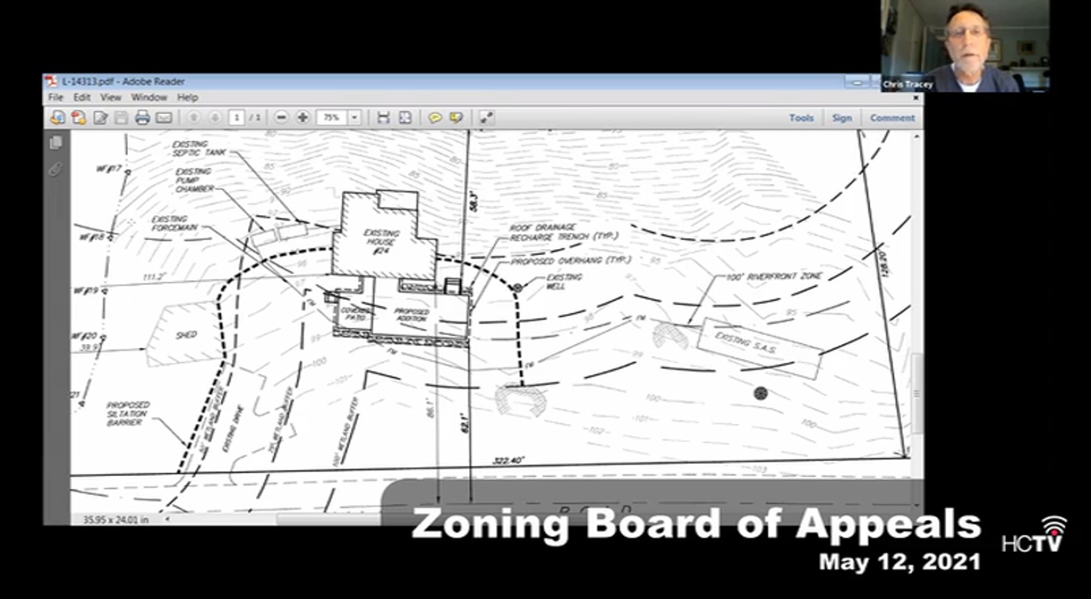Click the Save file toolbar icon
1091x599 pixels.
coord(121,118)
